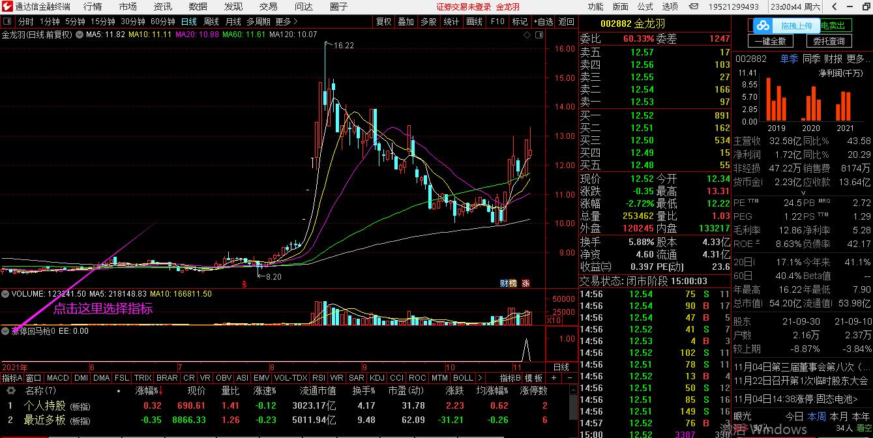Image resolution: width=873 pixels, height=438 pixels.
Task: Click the panel layout icon left of 分时
Action: pos(8,22)
